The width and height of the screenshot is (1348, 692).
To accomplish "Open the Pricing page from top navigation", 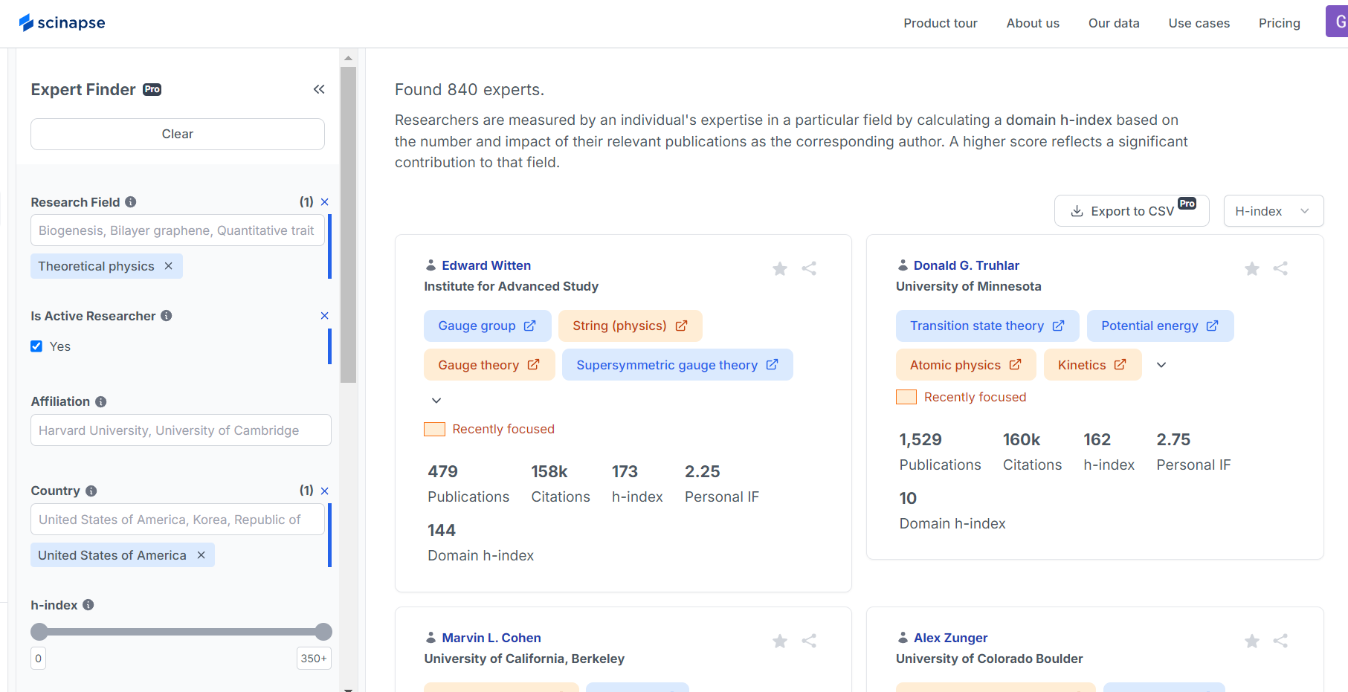I will pos(1280,23).
